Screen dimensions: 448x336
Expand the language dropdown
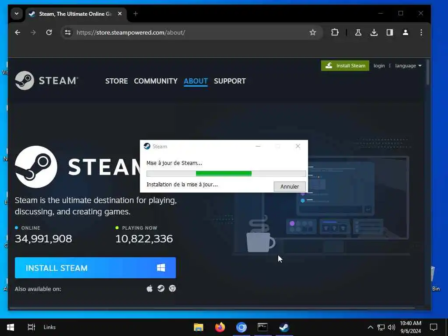(x=408, y=66)
